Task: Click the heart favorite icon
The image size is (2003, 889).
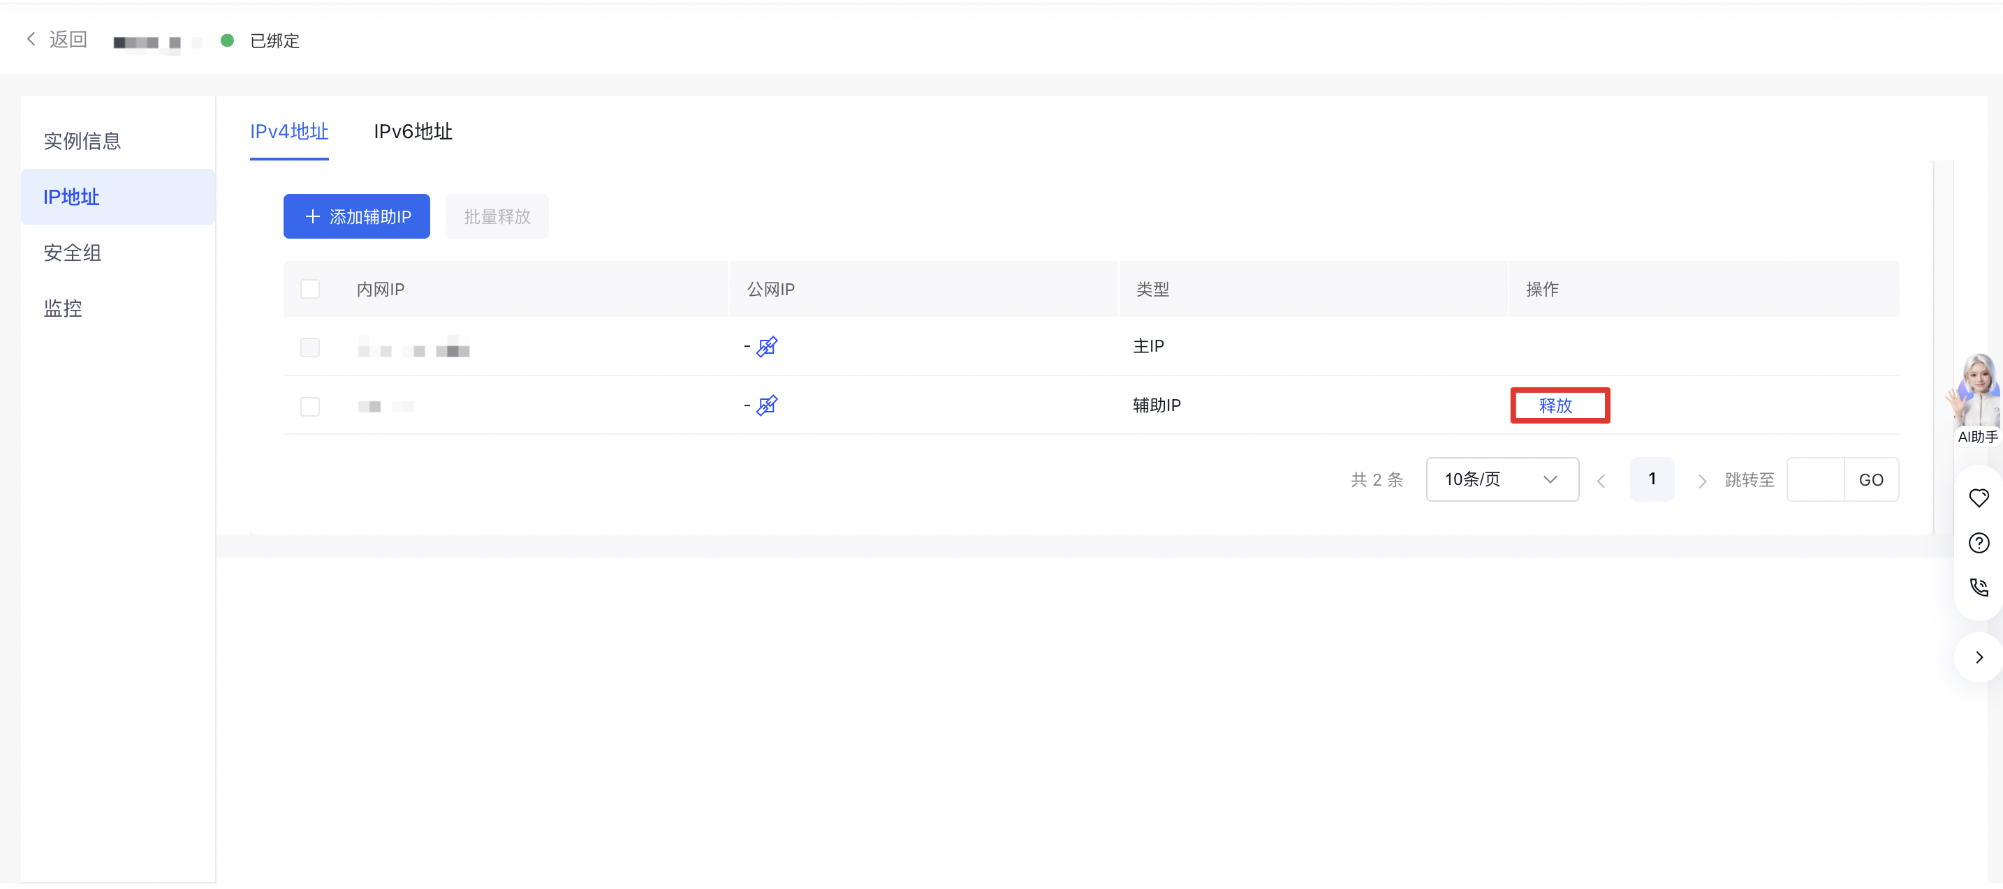Action: click(x=1978, y=498)
